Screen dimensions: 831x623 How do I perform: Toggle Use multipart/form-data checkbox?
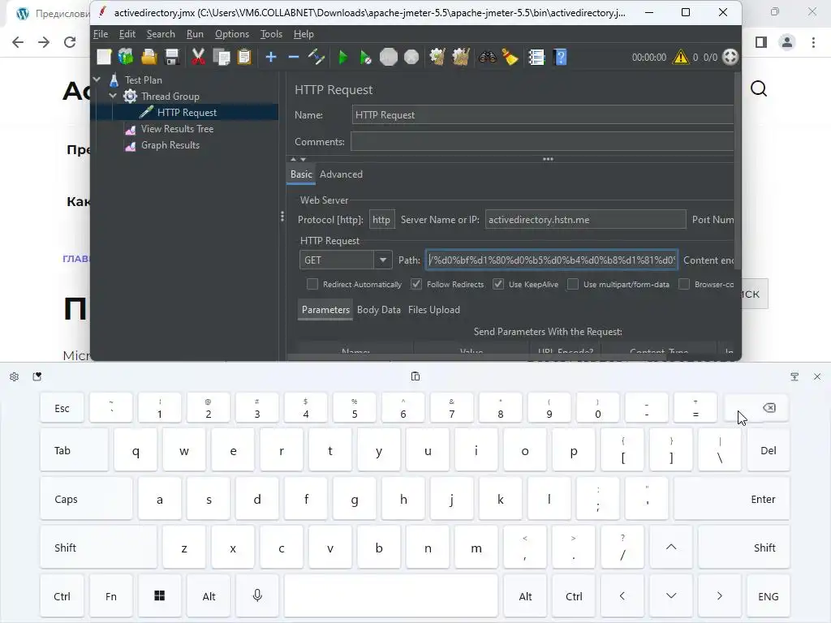(x=573, y=285)
